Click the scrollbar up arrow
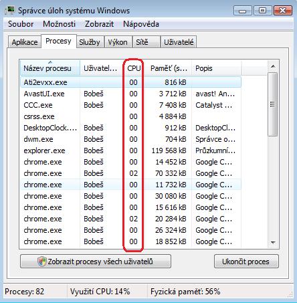297x303 pixels. (273, 66)
